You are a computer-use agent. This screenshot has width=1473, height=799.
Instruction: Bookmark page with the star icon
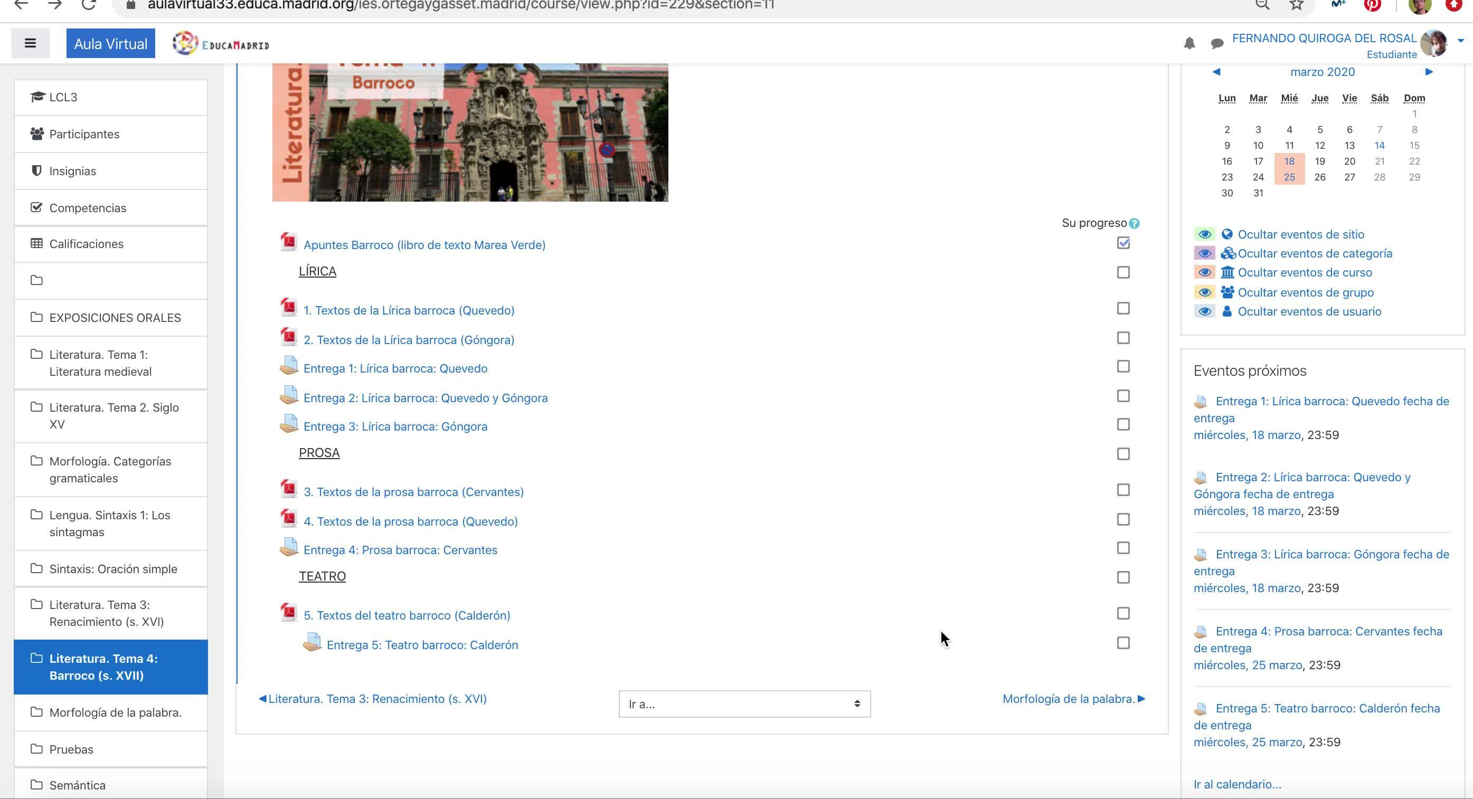(x=1296, y=6)
